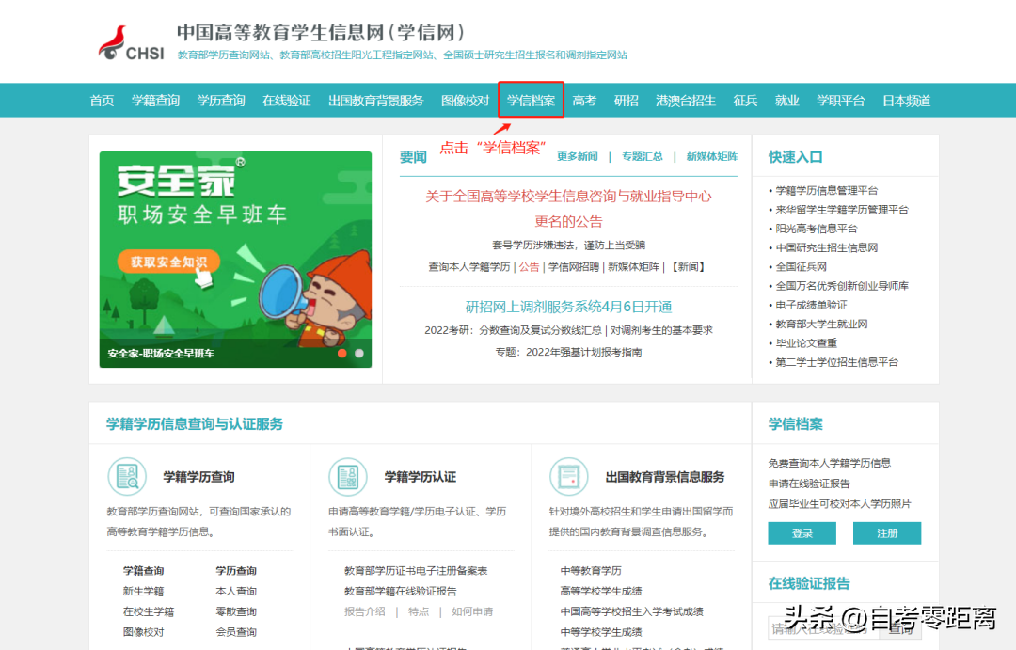The height and width of the screenshot is (650, 1016).
Task: Open 教育部学籍在线验证报告 link
Action: pyautogui.click(x=400, y=591)
